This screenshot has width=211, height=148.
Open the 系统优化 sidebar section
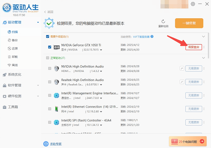(21, 75)
